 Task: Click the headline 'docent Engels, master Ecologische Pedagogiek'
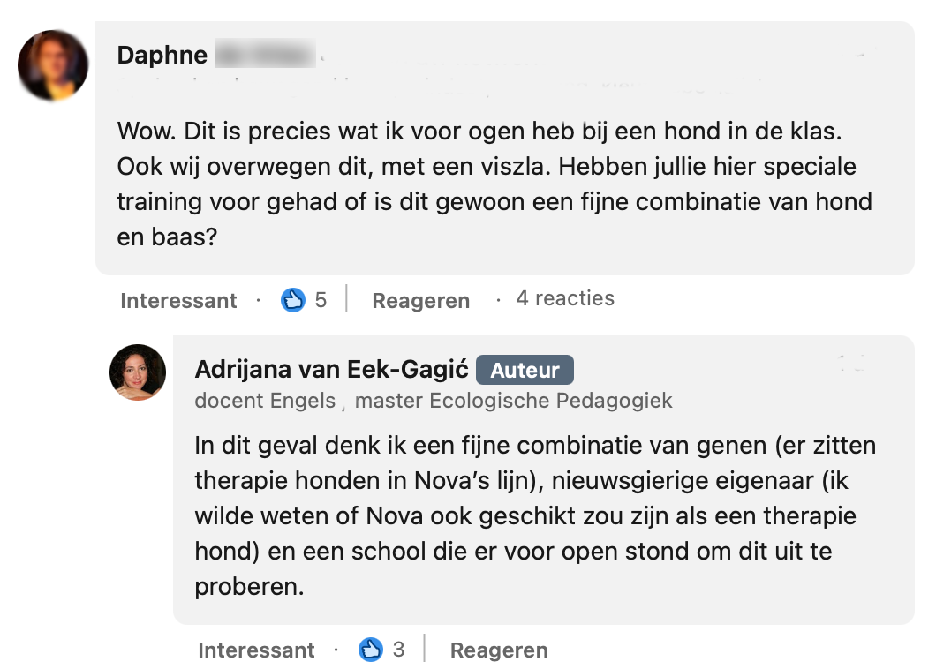click(x=434, y=401)
